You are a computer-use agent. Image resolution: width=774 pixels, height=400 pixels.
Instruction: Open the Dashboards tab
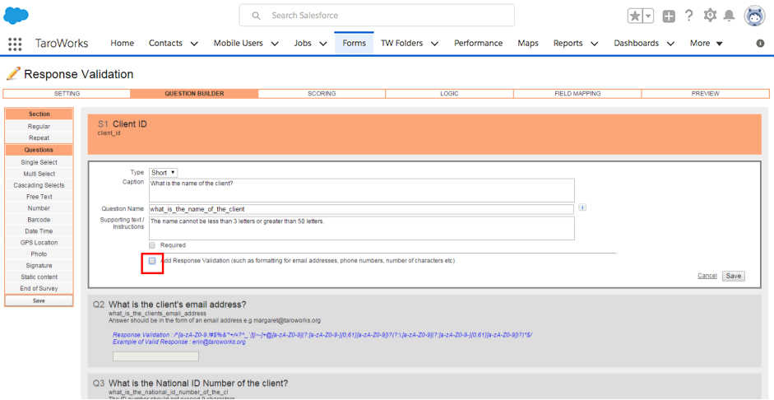[x=637, y=43]
